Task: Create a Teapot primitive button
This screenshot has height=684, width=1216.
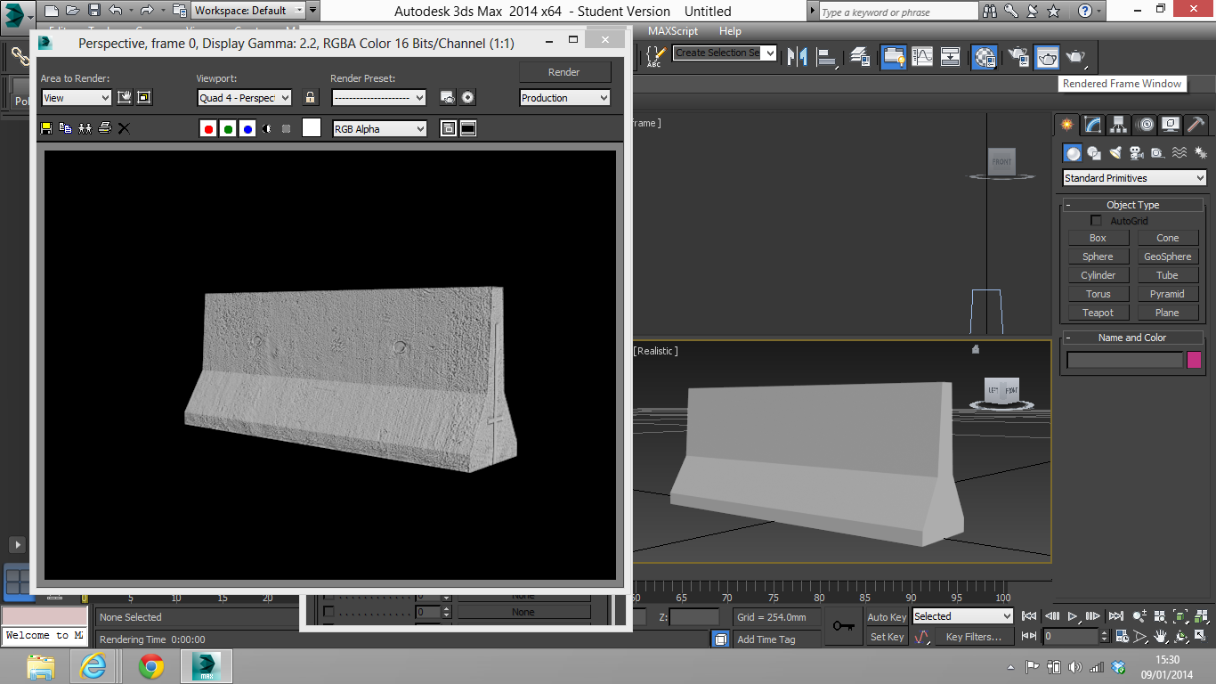Action: point(1098,313)
